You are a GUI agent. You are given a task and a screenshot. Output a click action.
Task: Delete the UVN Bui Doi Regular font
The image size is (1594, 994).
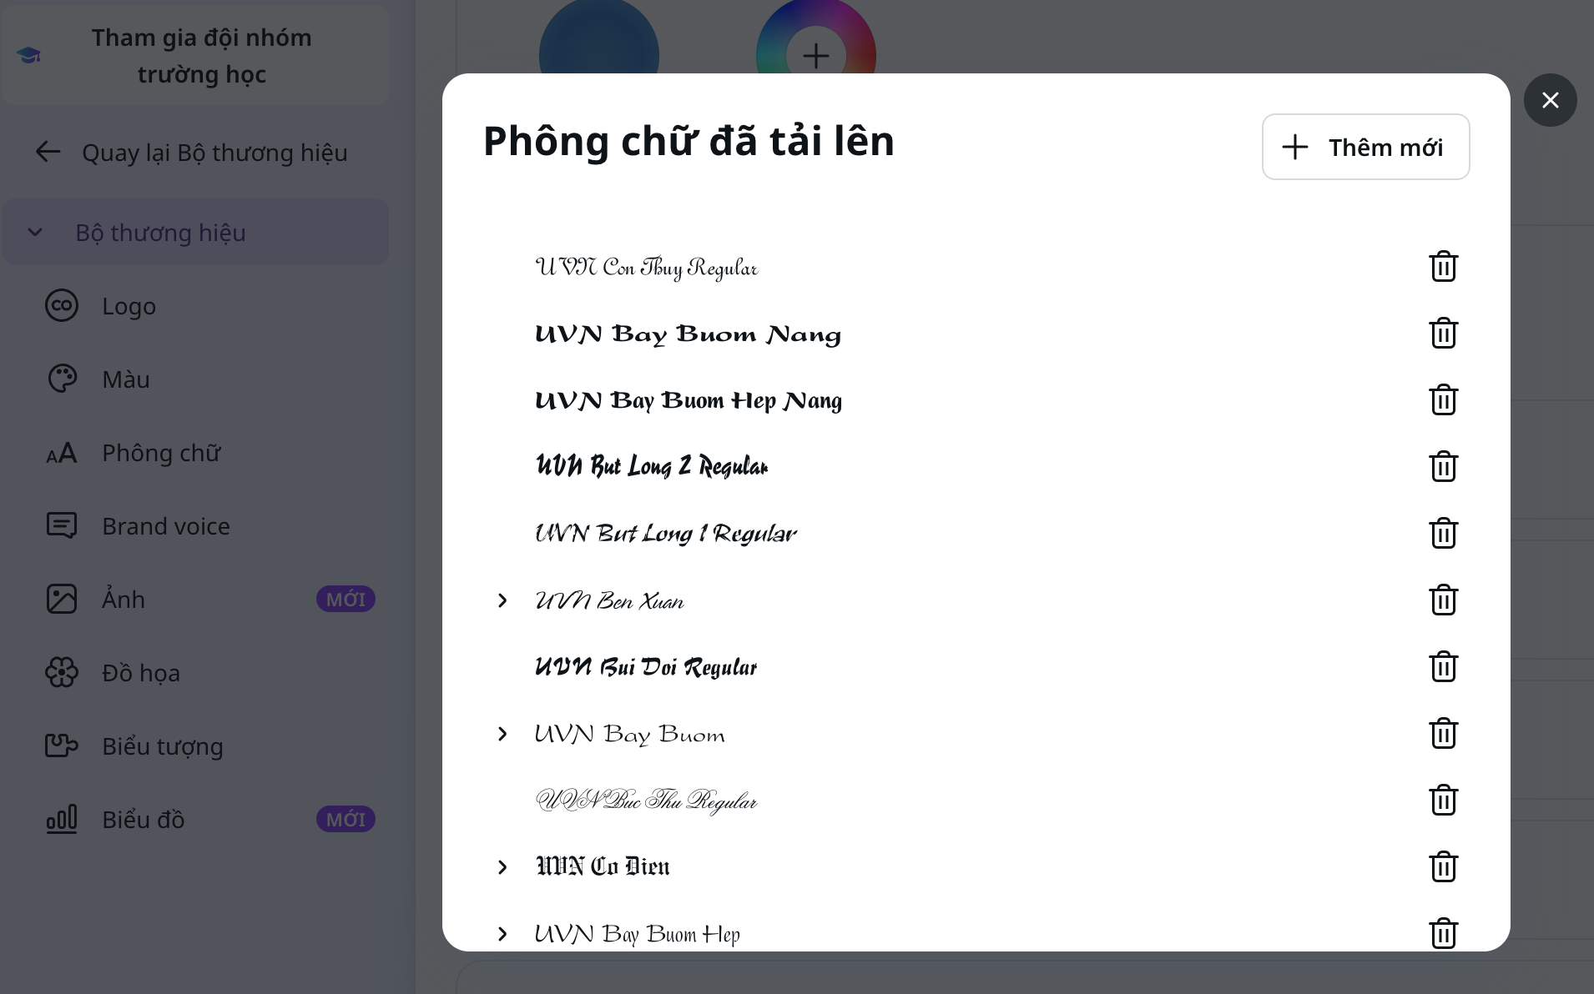tap(1443, 666)
